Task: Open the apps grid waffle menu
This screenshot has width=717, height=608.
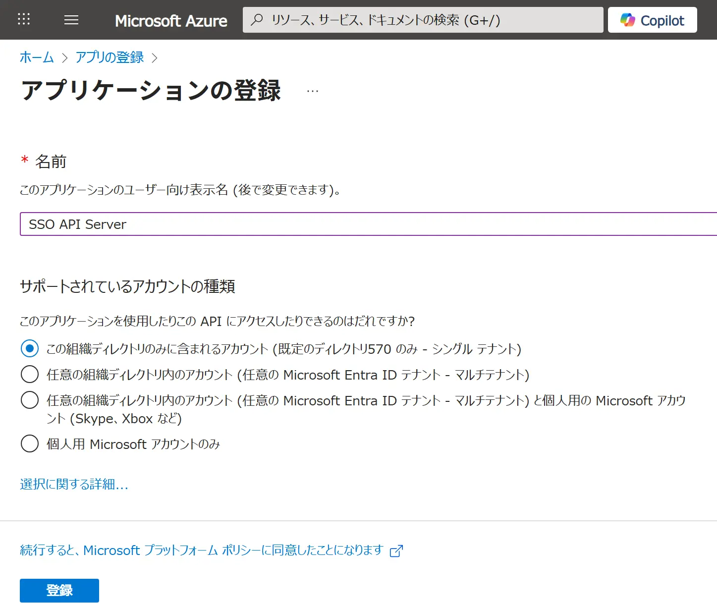Action: (x=24, y=20)
